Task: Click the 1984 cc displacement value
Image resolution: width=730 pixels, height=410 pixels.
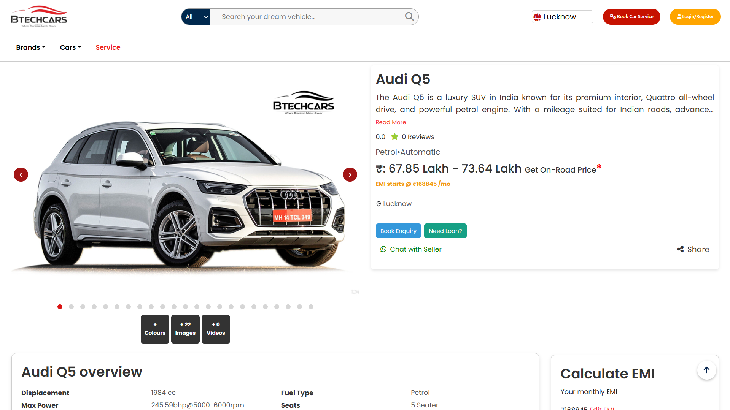Action: 163,393
